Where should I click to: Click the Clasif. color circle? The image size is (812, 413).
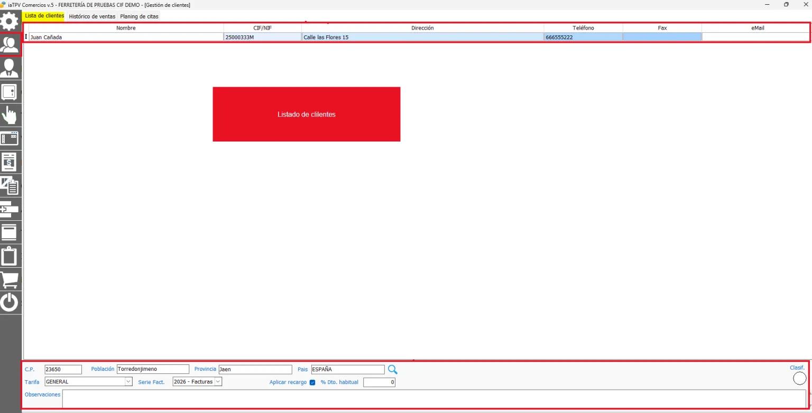pos(800,378)
